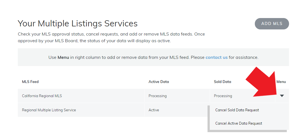Click the Your Multiple Listings Services heading

pos(78,23)
